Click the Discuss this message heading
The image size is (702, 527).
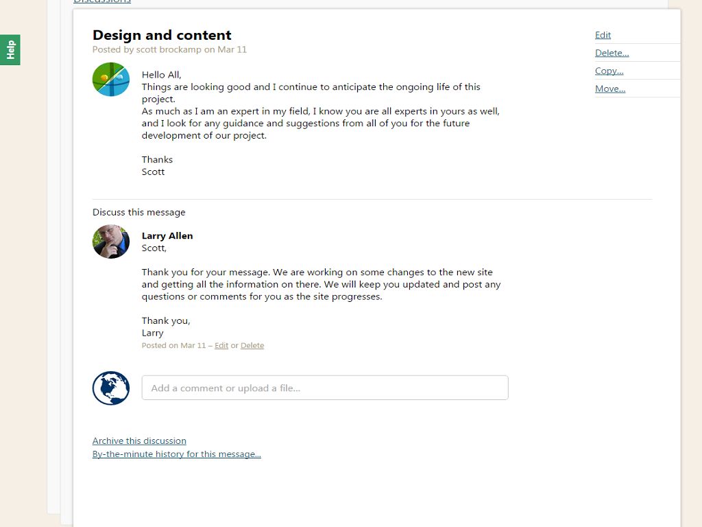(x=138, y=212)
